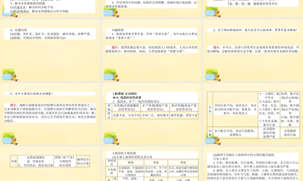The image size is (303, 181).
Task: Select the table slide listing 十一大煤矿 and 五大油田
Action: tap(253, 114)
